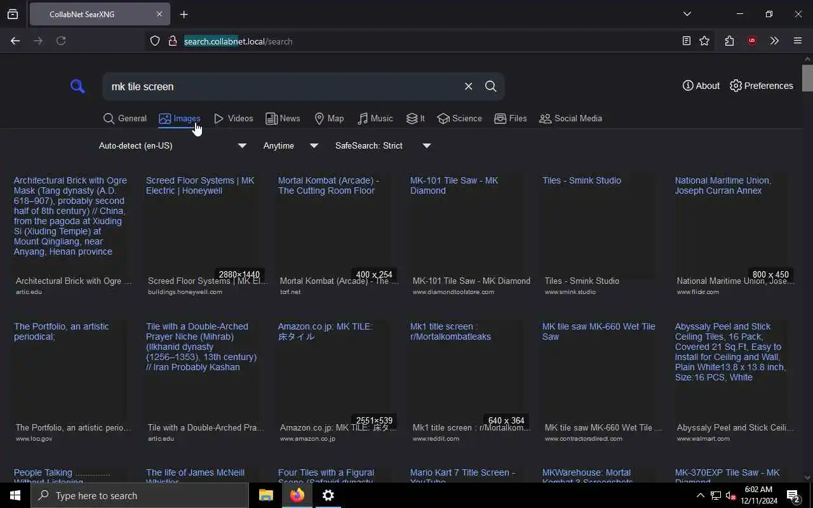Open The Portfolio artistic periodical result
The image size is (813, 508).
coord(62,331)
